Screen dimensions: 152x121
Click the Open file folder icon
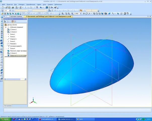(x=7, y=8)
